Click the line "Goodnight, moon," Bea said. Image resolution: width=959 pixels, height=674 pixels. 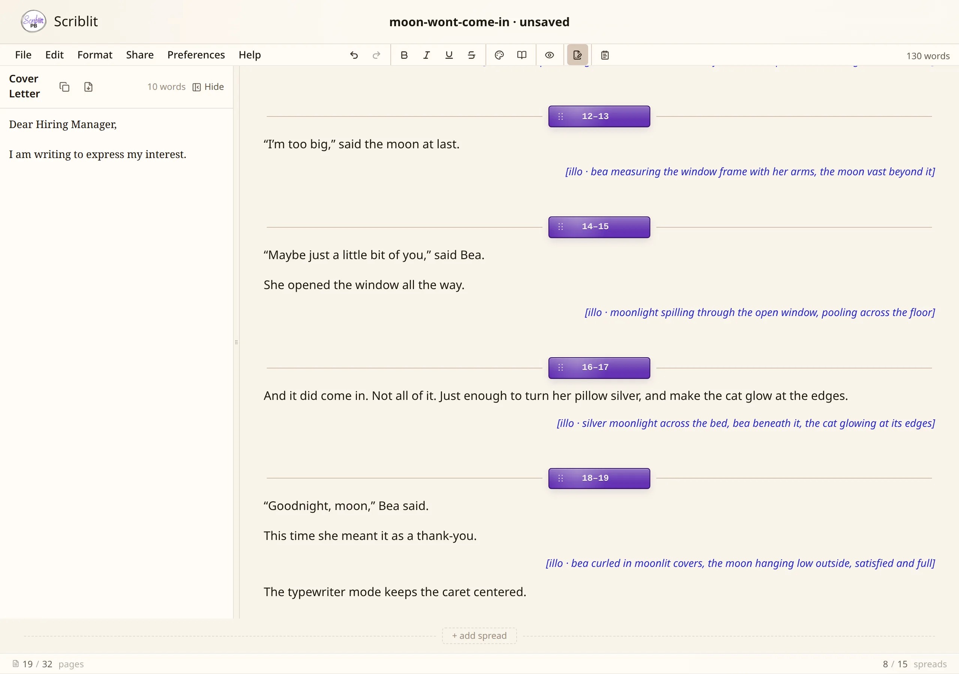pyautogui.click(x=346, y=506)
